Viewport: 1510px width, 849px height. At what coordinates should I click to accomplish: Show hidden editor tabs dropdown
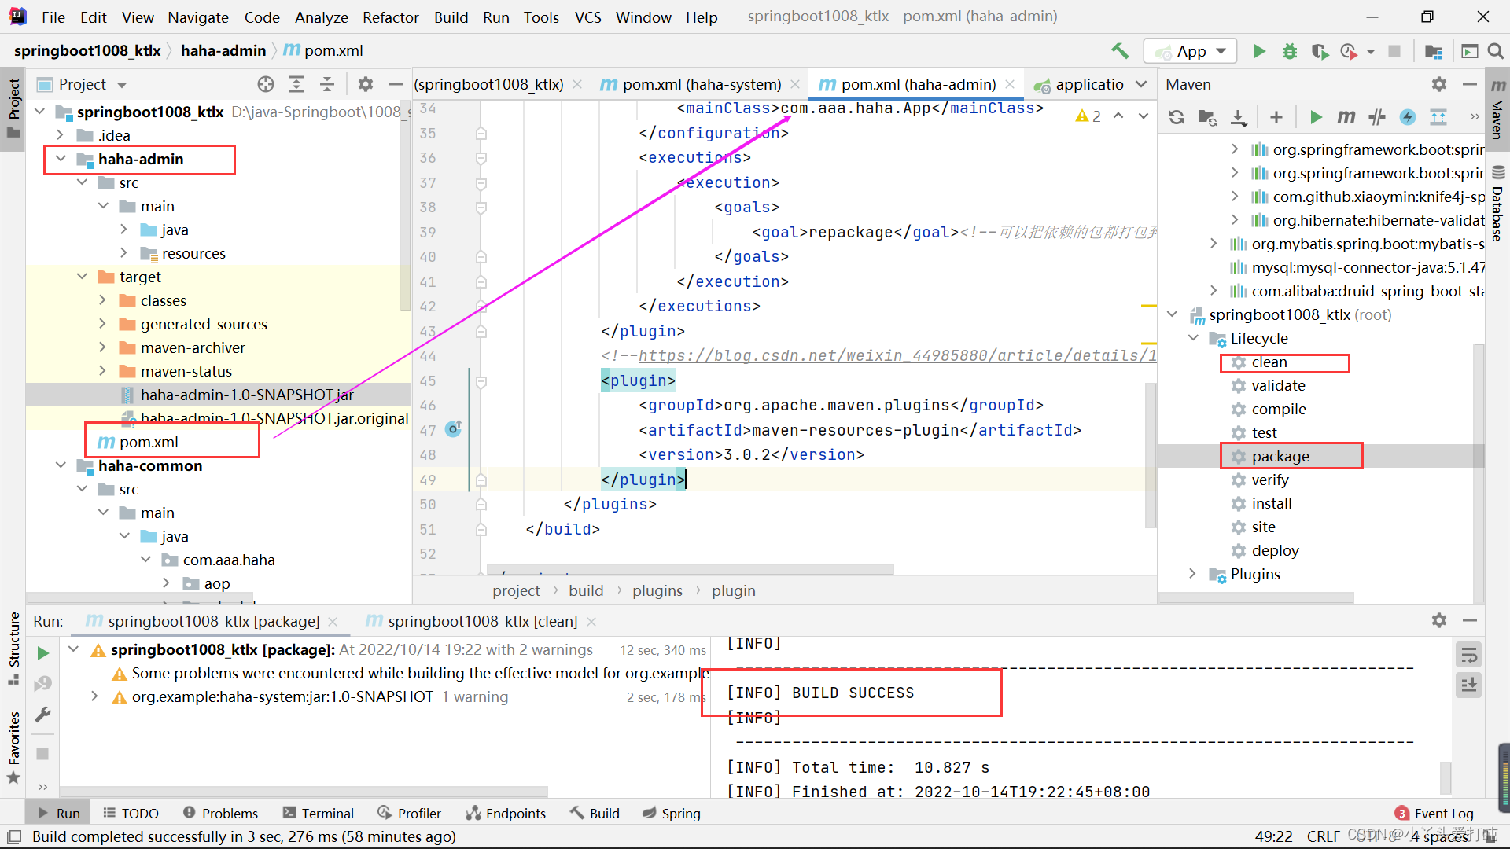tap(1142, 84)
